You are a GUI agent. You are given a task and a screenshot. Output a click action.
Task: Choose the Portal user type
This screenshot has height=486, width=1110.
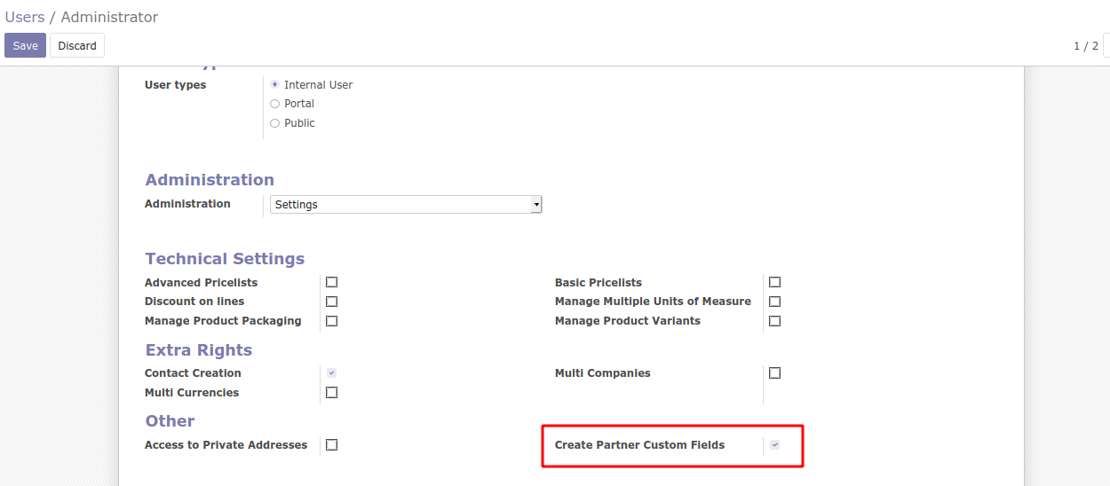[275, 104]
